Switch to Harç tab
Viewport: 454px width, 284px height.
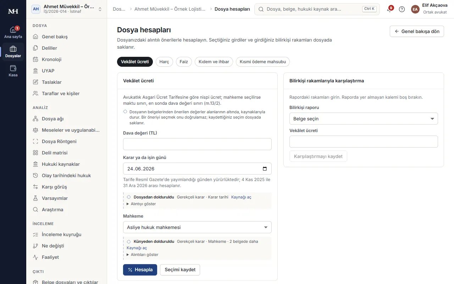pyautogui.click(x=164, y=62)
